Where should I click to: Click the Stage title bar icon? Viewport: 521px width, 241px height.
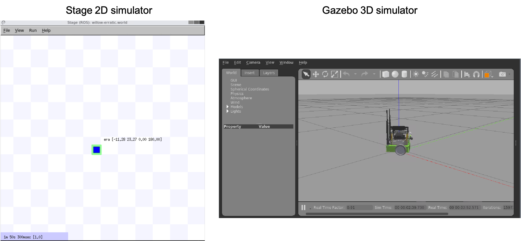tap(4, 22)
